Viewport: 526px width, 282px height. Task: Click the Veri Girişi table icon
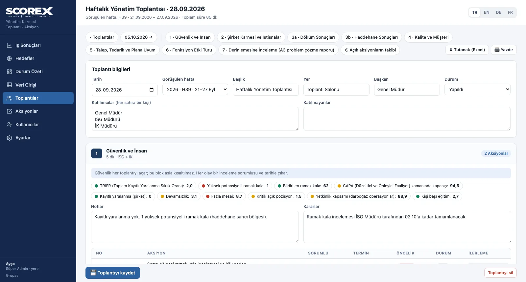[9, 85]
